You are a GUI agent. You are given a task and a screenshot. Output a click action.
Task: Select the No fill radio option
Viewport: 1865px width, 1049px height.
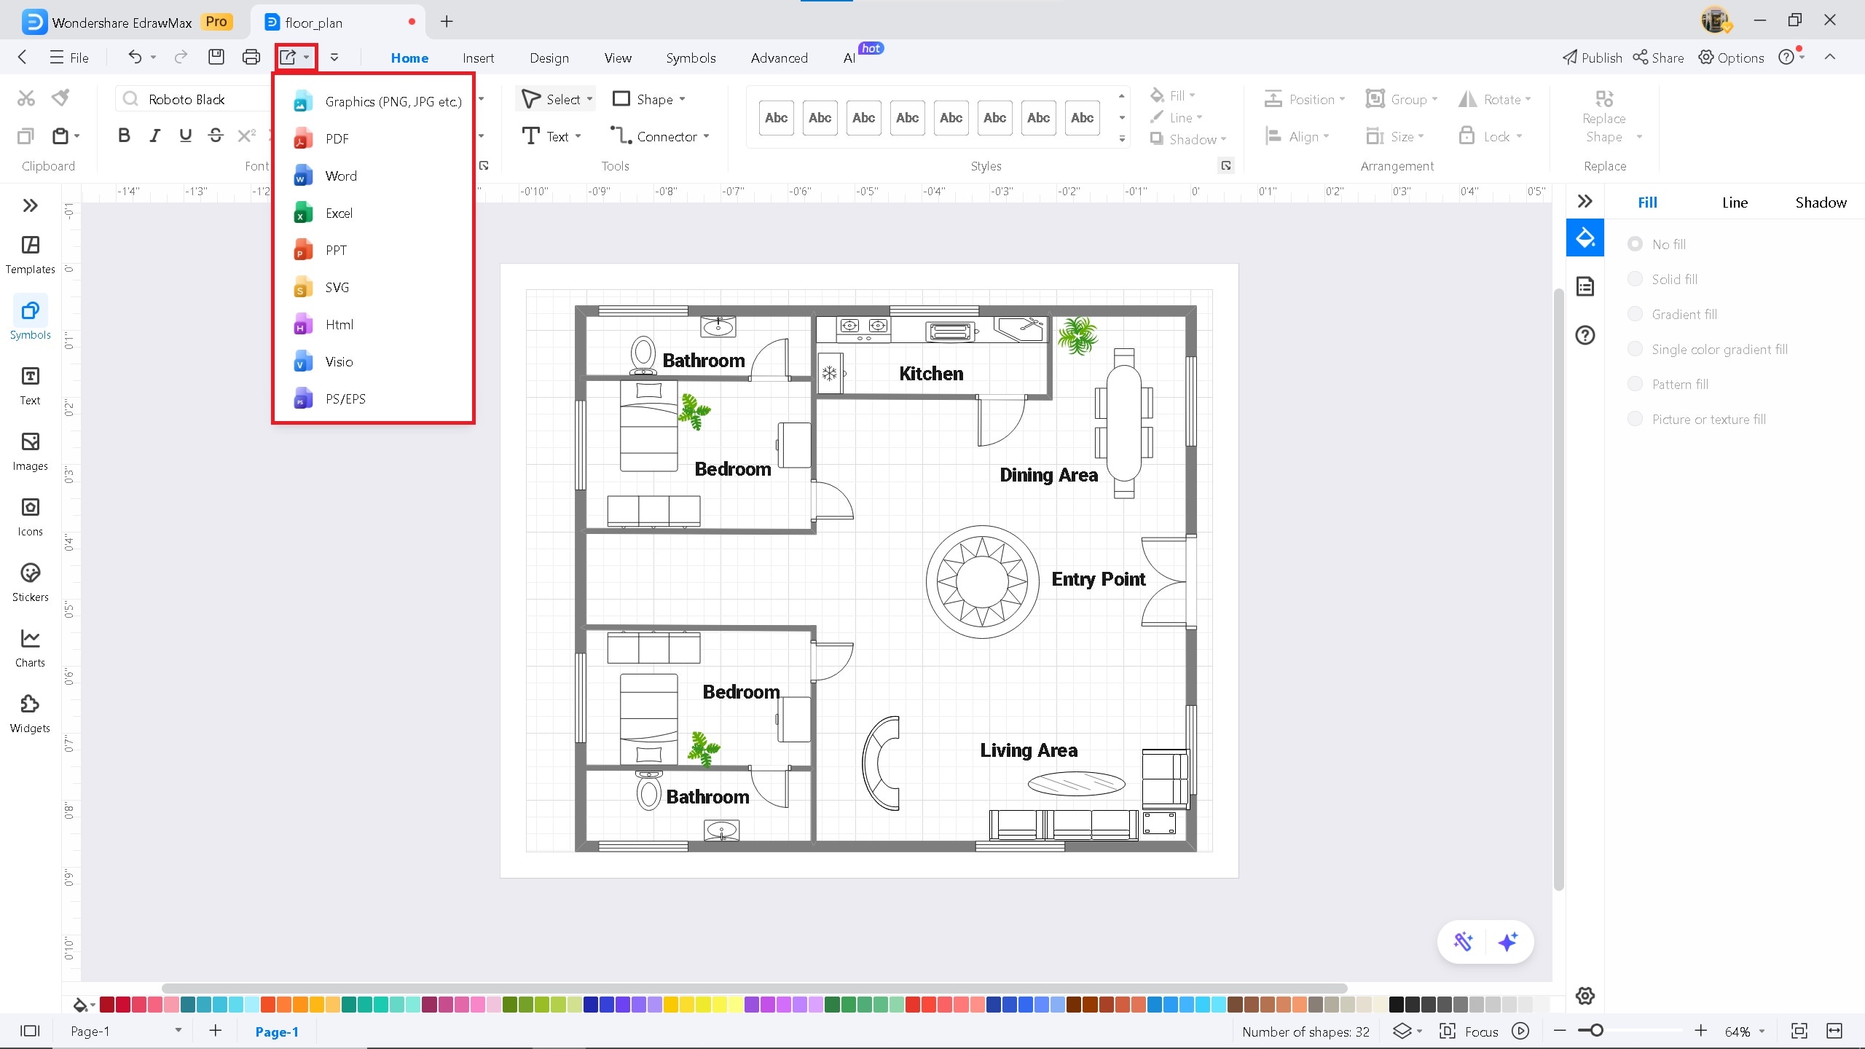(x=1636, y=244)
